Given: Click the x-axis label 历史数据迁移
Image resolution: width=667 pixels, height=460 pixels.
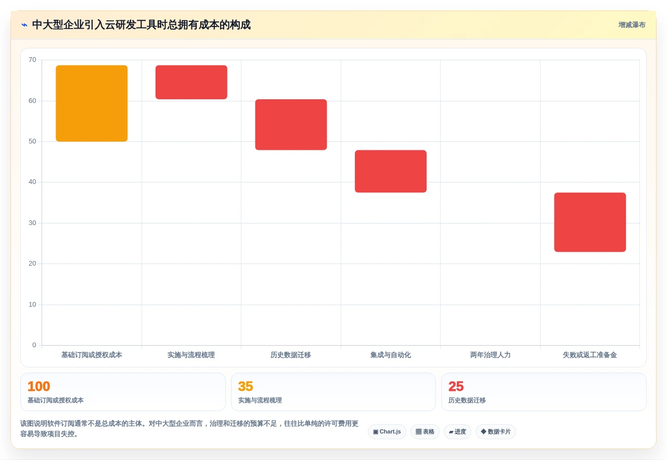Looking at the screenshot, I should (x=291, y=355).
